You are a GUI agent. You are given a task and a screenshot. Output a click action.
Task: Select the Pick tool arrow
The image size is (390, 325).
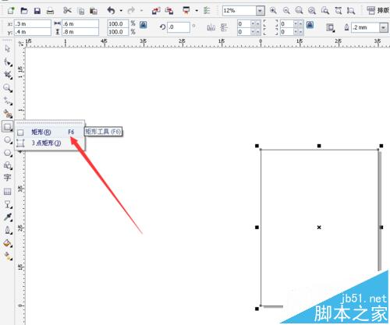pyautogui.click(x=7, y=48)
